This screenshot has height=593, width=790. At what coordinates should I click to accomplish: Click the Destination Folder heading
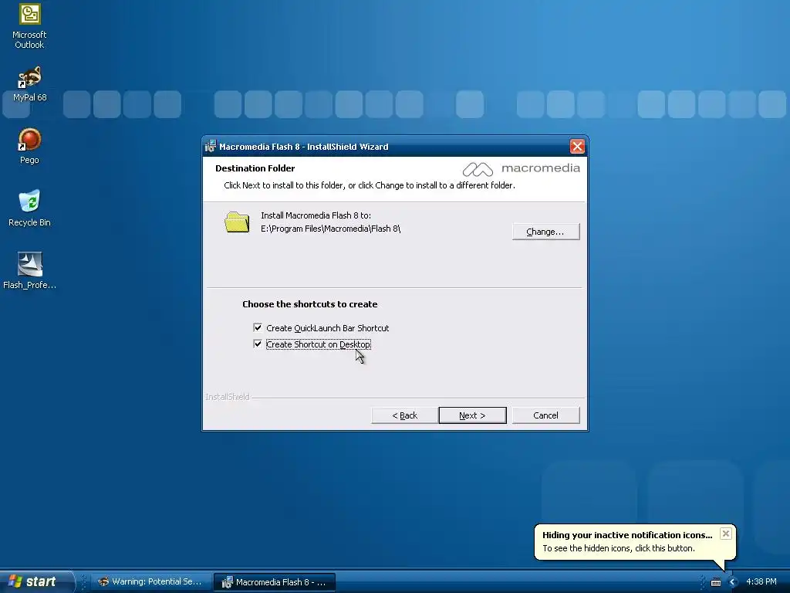click(x=255, y=168)
